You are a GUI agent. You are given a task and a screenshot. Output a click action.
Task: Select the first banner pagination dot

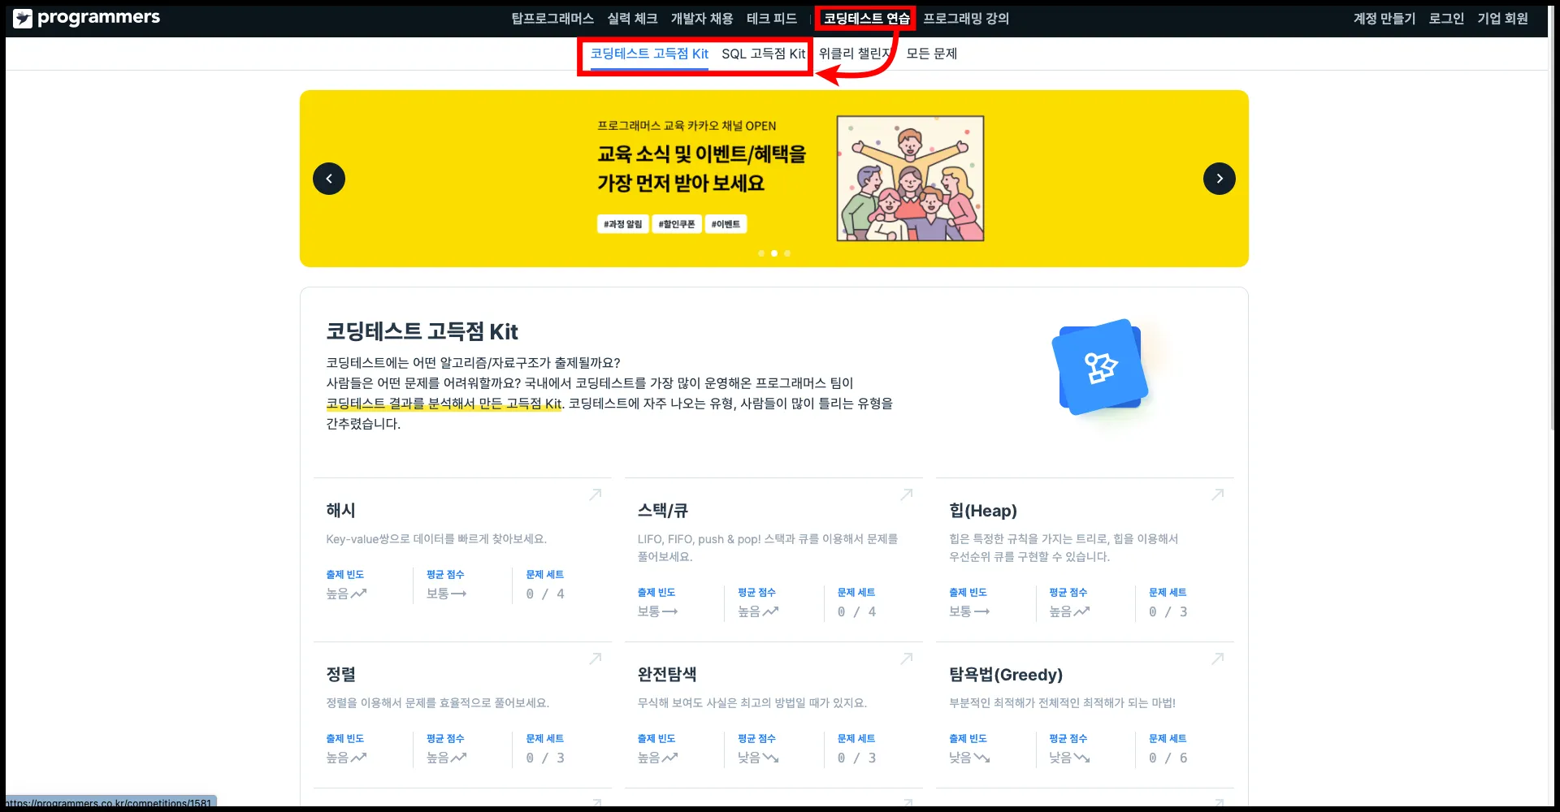pyautogui.click(x=761, y=253)
